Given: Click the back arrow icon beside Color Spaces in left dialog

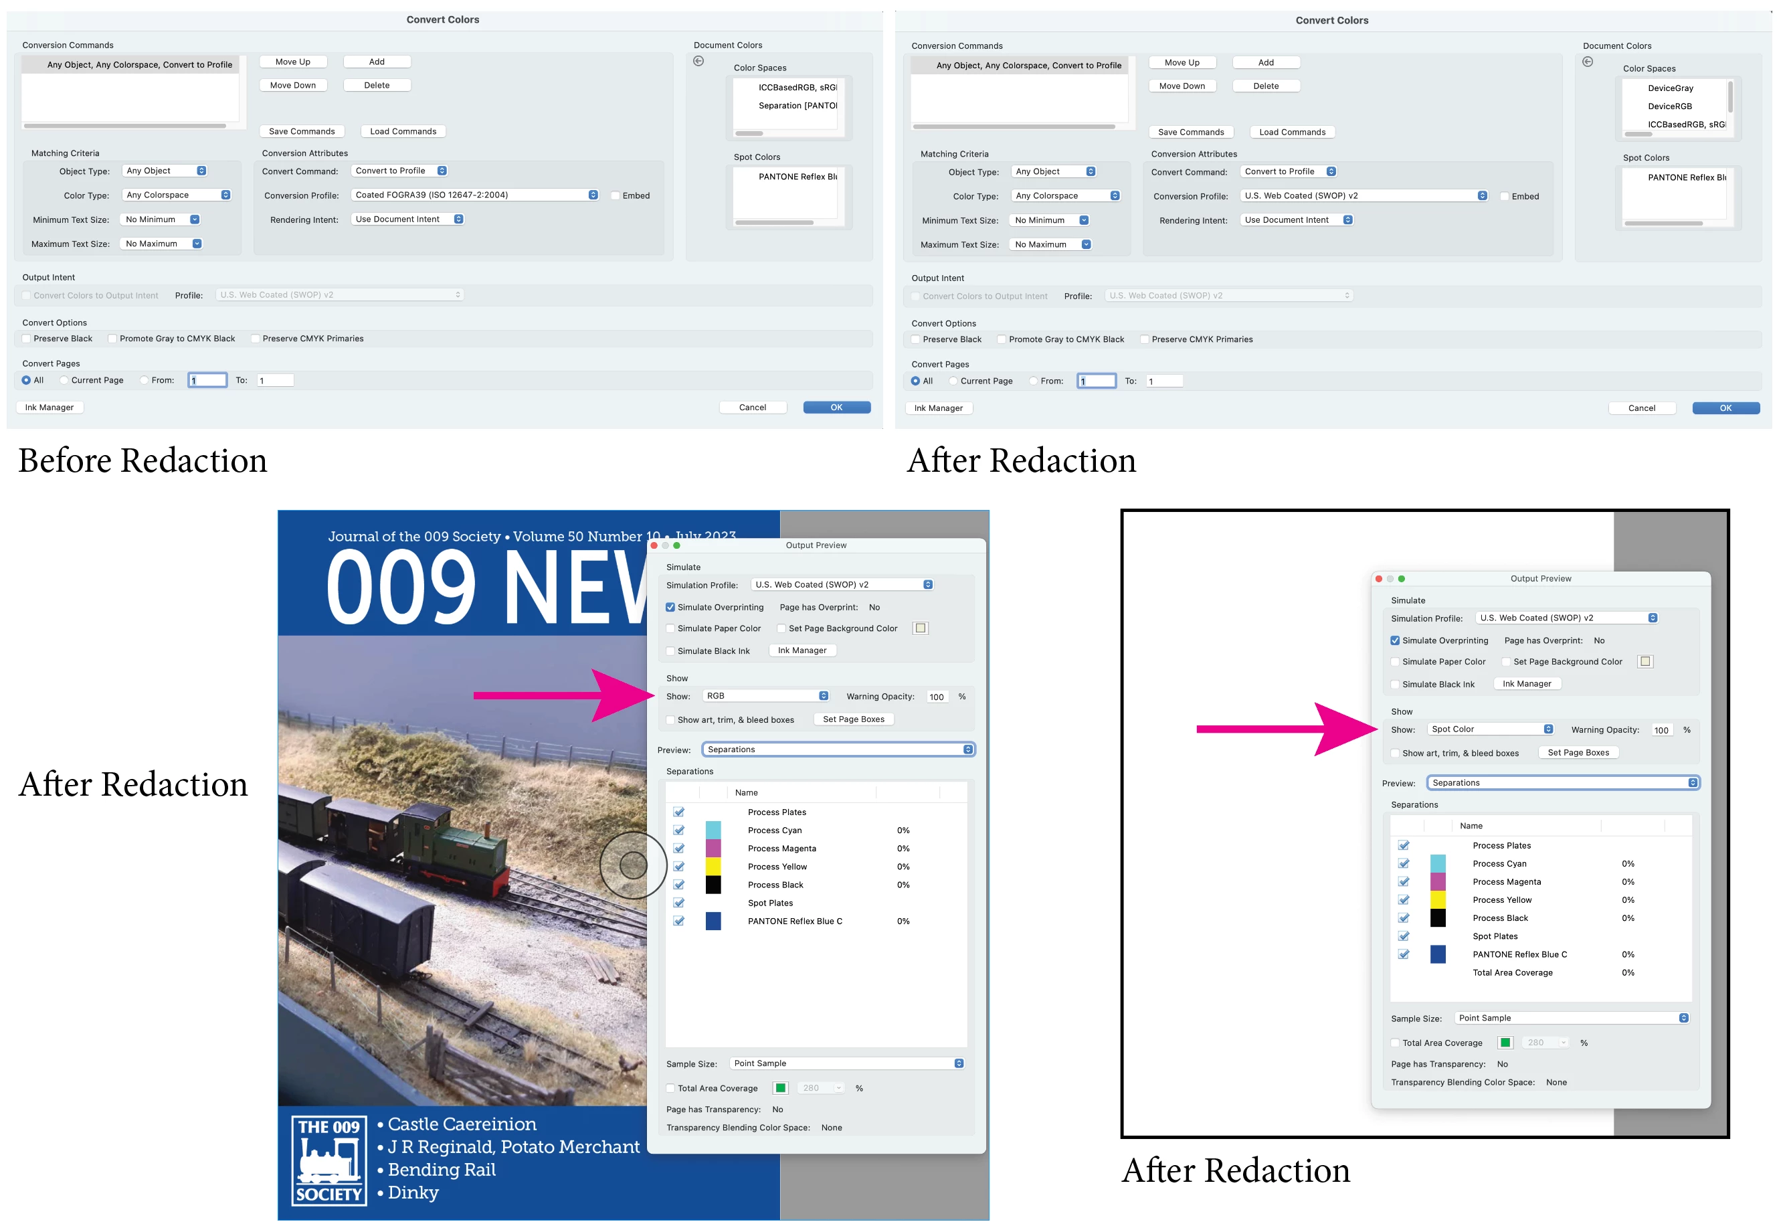Looking at the screenshot, I should point(698,62).
